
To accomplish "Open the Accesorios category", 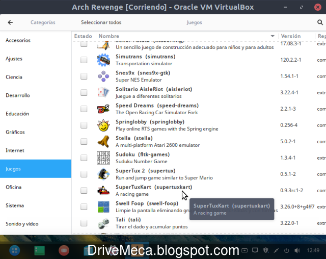I will [x=36, y=40].
